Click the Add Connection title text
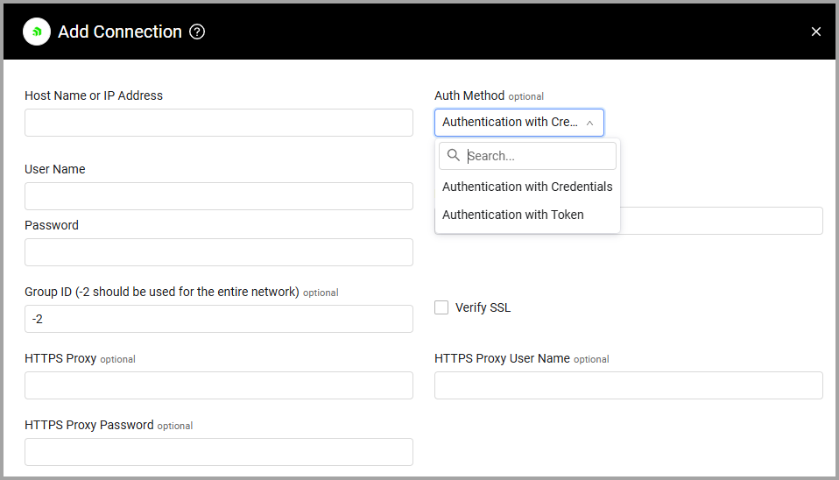This screenshot has height=480, width=839. click(120, 32)
